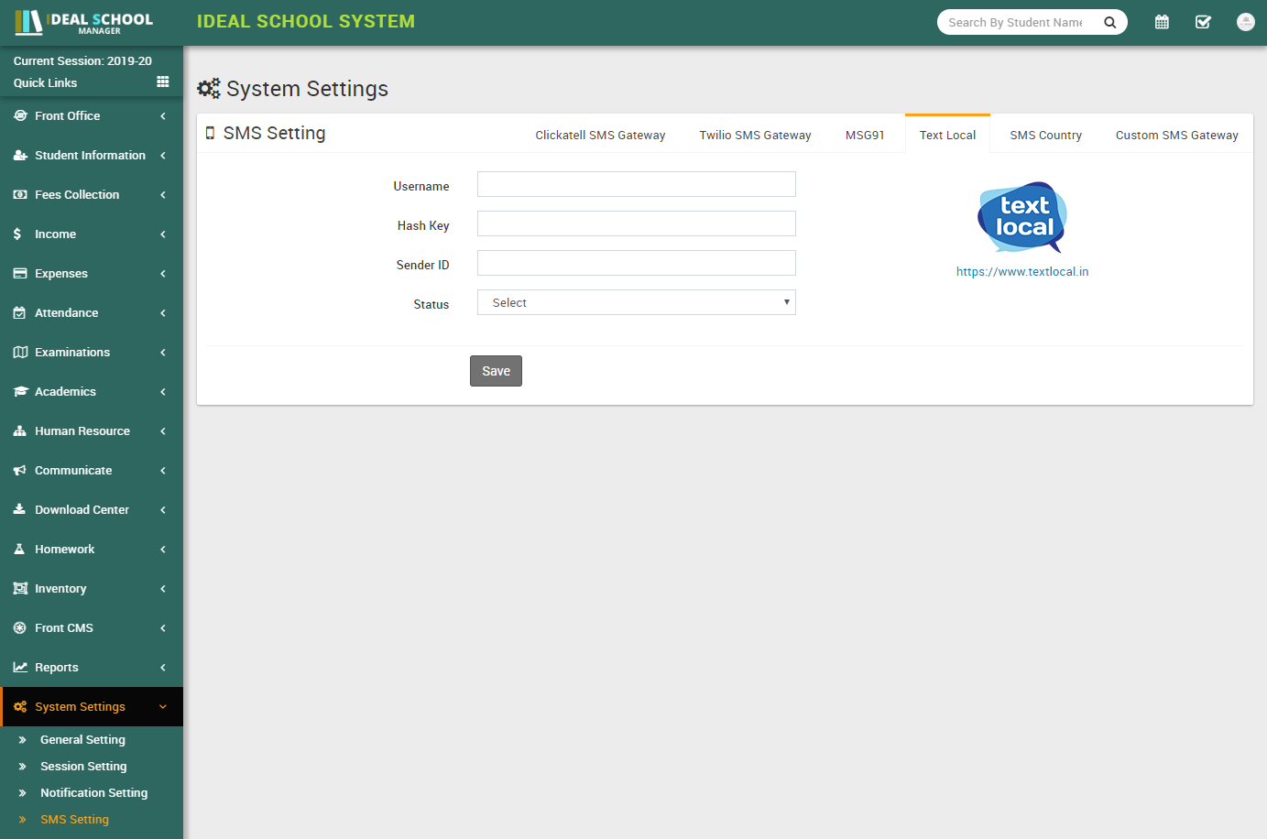This screenshot has height=839, width=1267.
Task: Click the Save button
Action: (x=496, y=371)
